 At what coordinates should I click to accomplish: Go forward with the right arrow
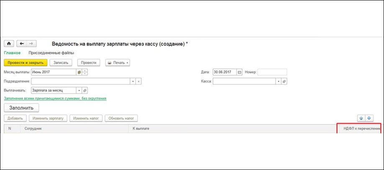click(32, 43)
